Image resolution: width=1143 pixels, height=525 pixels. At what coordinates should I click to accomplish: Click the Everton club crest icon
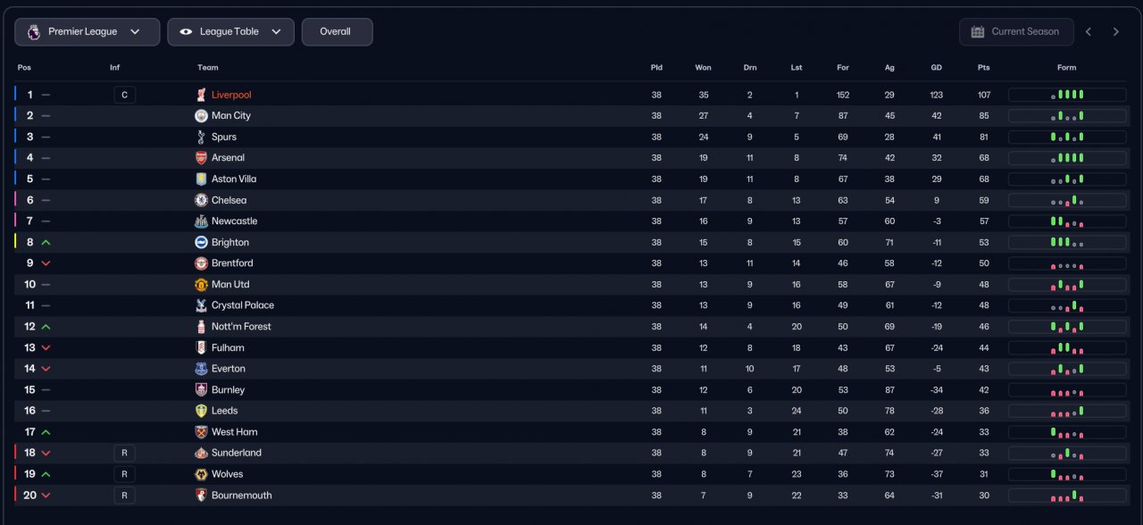[x=201, y=369]
